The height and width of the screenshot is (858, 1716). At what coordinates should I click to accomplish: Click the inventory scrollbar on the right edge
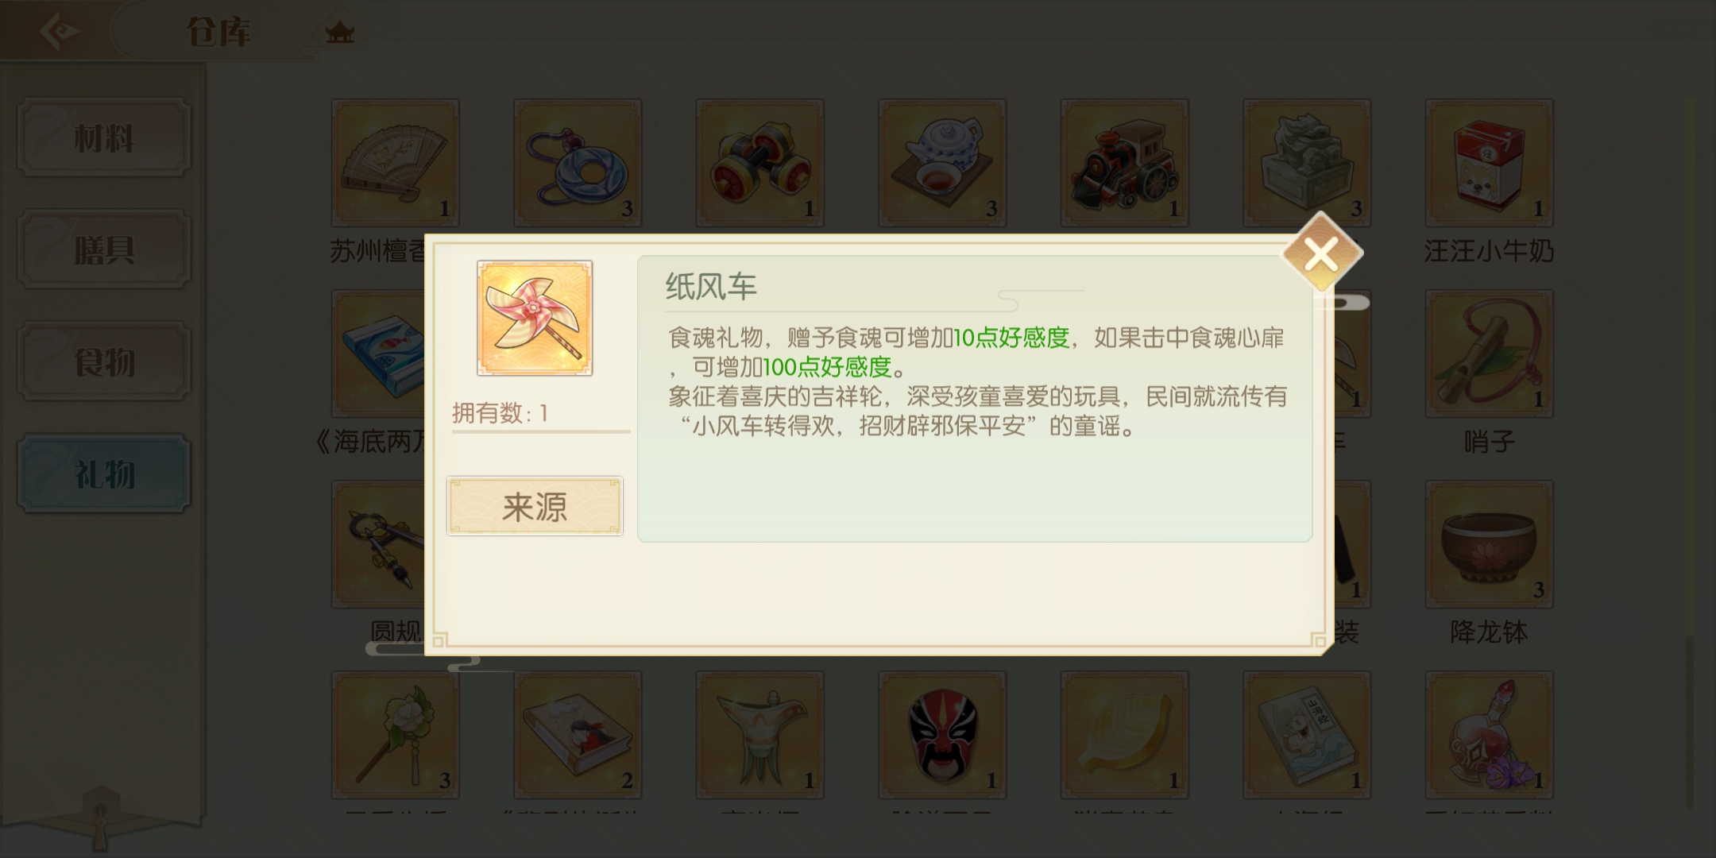[x=1689, y=453]
